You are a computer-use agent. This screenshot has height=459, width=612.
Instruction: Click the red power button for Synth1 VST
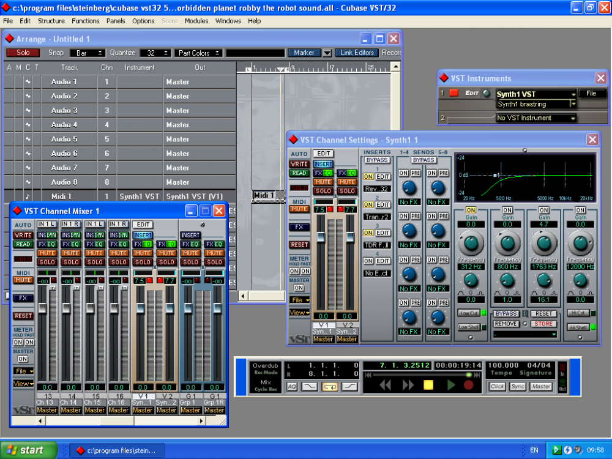(x=453, y=93)
